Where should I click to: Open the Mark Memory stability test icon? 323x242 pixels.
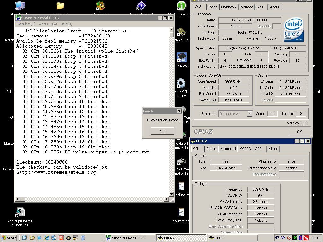coord(181,162)
